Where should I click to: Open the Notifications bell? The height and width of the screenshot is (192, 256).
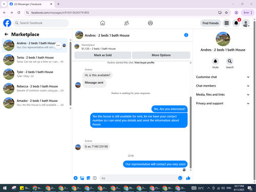point(236,23)
